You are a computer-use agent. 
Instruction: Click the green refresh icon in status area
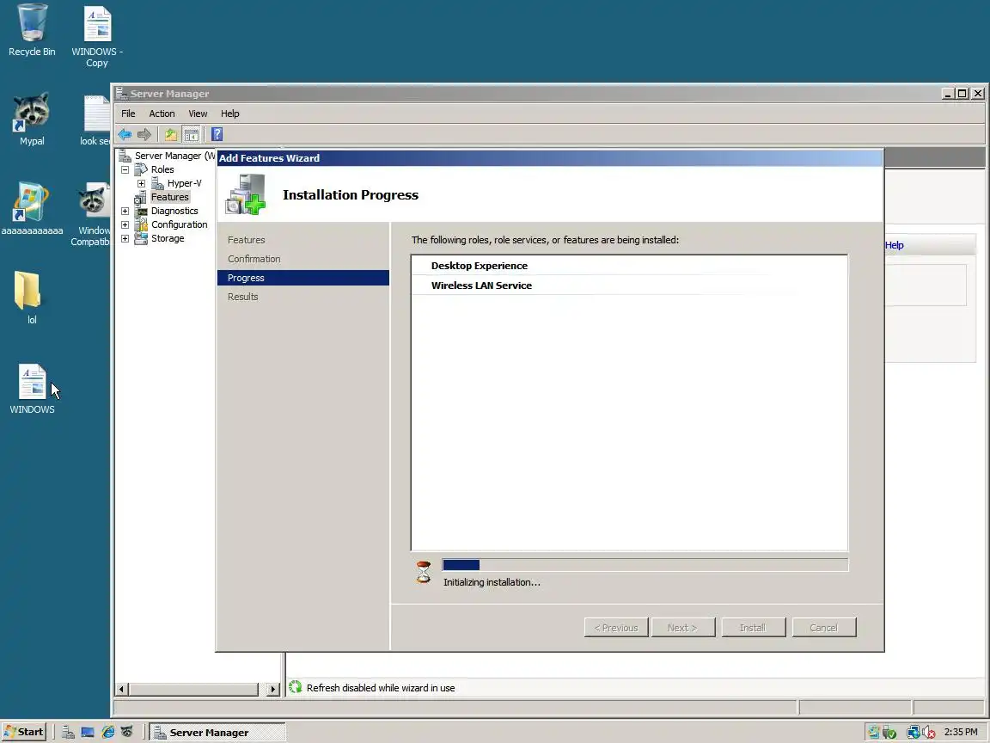[296, 687]
